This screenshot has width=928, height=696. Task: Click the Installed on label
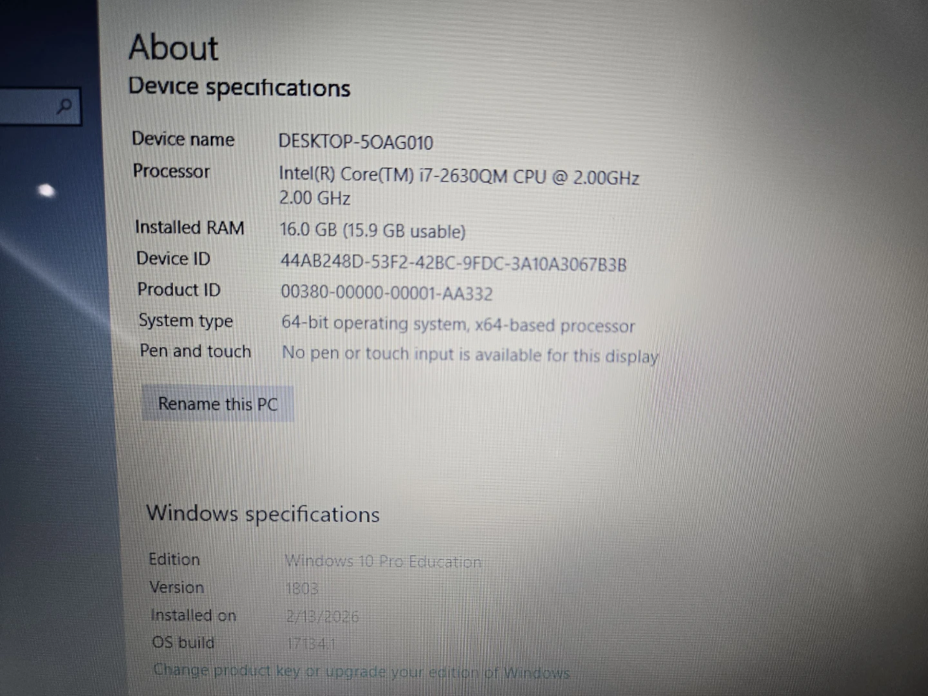pos(193,615)
